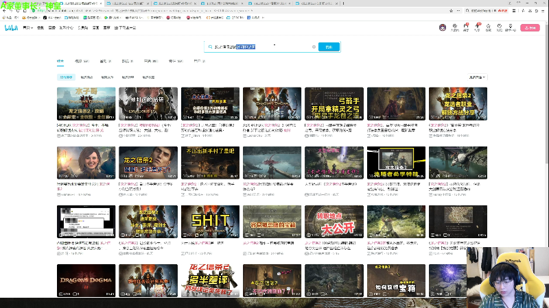Click the browser refresh icon

click(18, 11)
